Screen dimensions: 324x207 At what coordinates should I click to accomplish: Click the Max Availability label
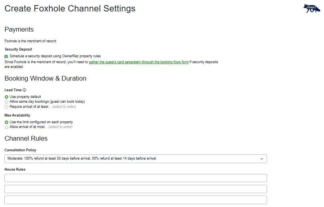click(17, 115)
